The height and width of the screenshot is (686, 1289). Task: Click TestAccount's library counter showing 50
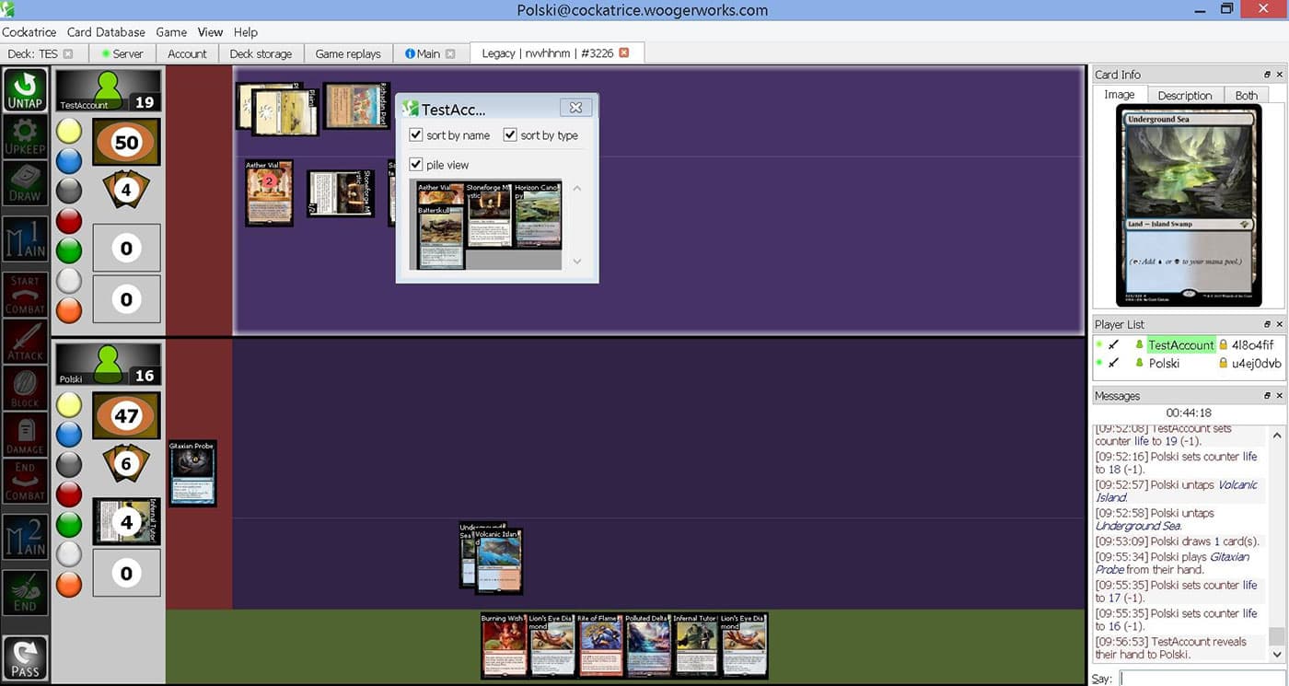tap(126, 142)
